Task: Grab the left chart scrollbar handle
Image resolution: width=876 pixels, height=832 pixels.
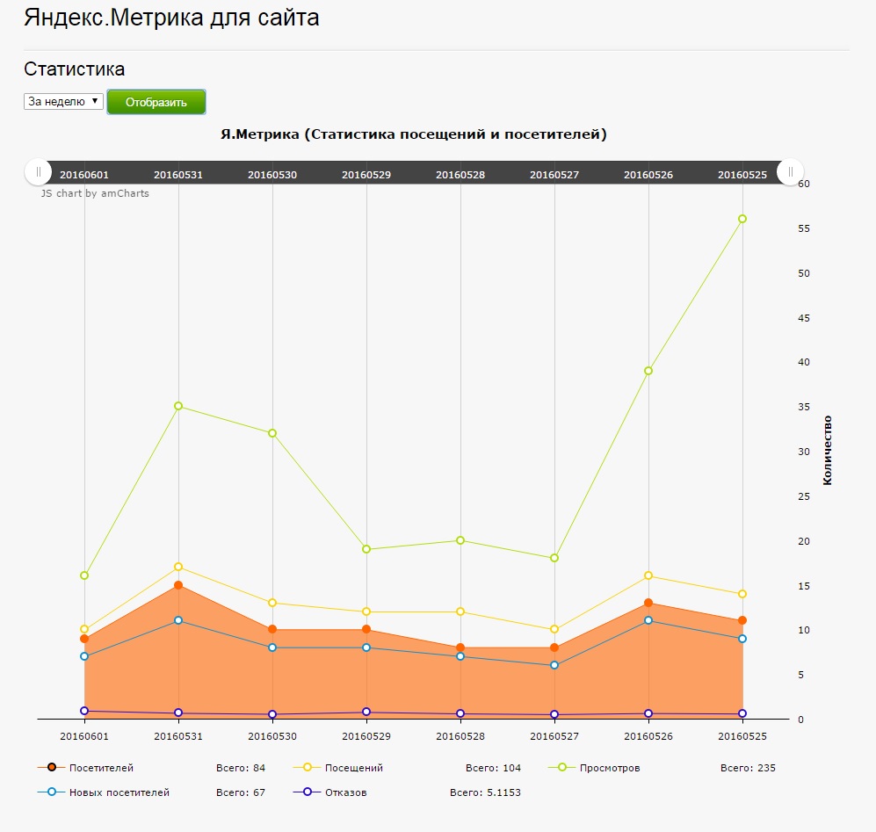Action: click(38, 172)
